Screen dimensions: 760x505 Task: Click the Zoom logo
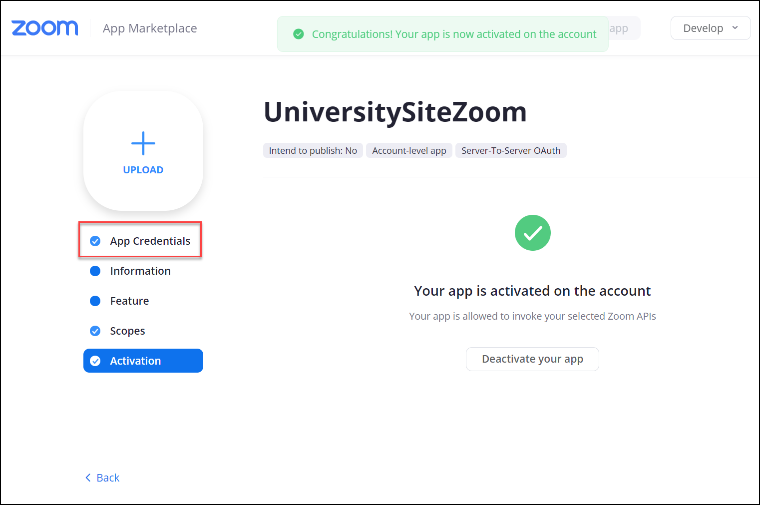coord(45,28)
